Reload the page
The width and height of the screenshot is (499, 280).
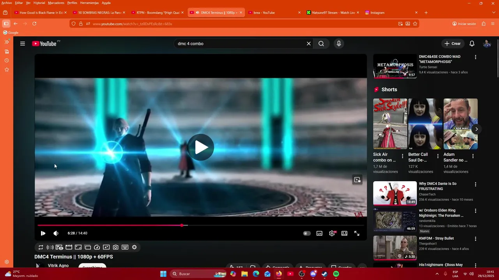coord(34,24)
